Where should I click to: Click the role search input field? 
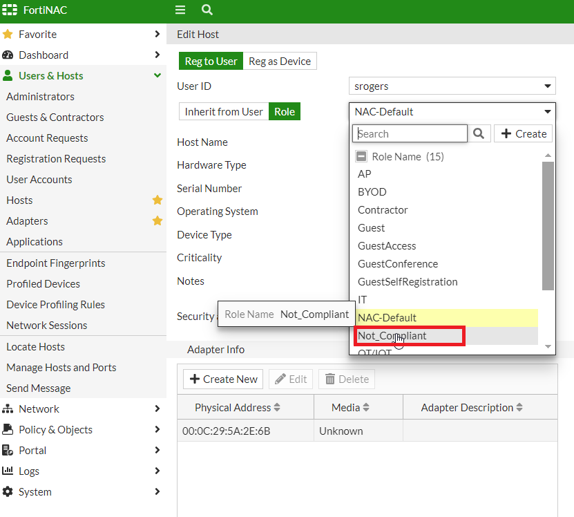coord(410,133)
